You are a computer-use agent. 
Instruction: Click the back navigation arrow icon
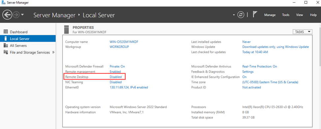pos(7,15)
